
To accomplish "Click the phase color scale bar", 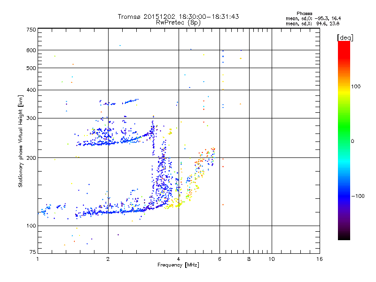I will pyautogui.click(x=344, y=140).
